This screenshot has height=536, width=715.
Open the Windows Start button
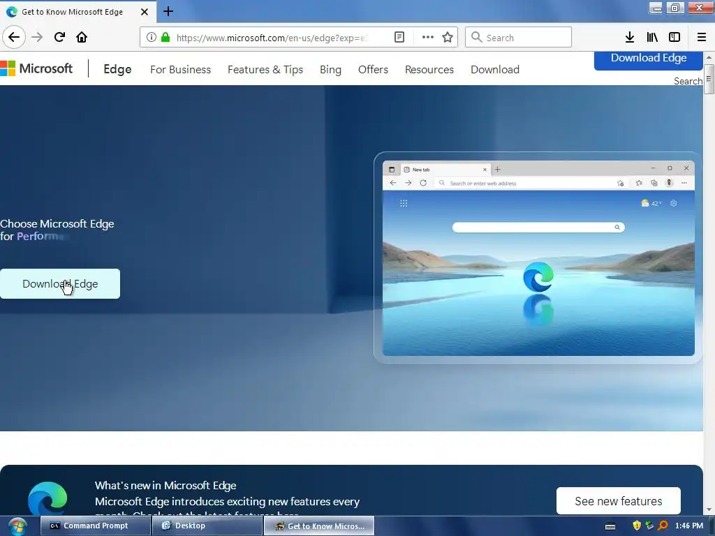pyautogui.click(x=17, y=526)
